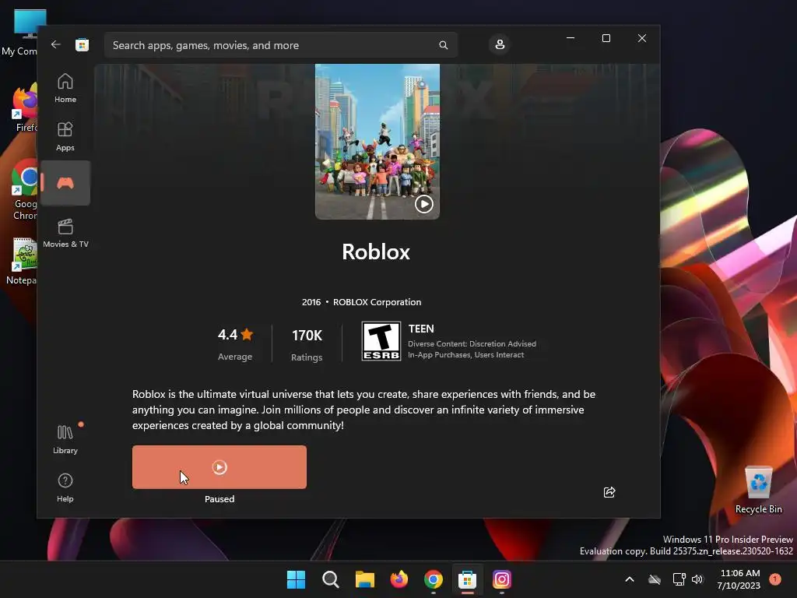
Task: Open Instagram from the taskbar
Action: (502, 579)
